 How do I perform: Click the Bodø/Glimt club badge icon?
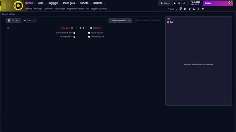pyautogui.click(x=72, y=28)
